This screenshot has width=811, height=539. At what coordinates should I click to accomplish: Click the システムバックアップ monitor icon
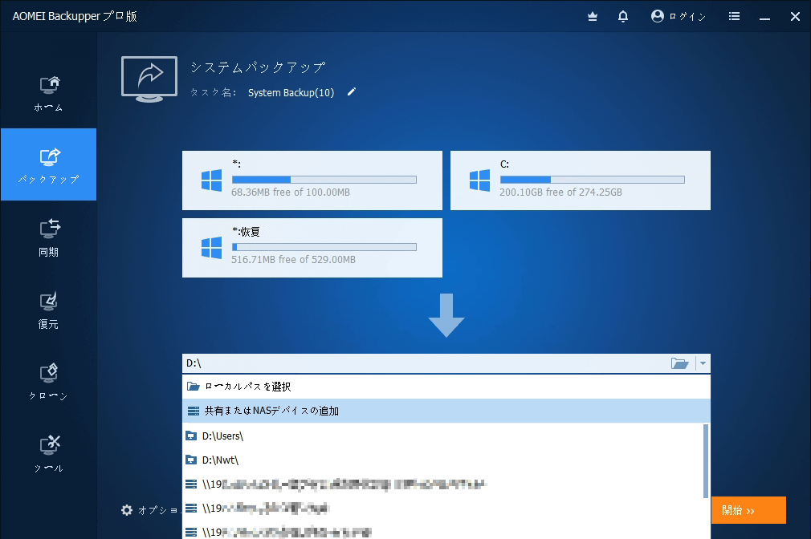149,79
